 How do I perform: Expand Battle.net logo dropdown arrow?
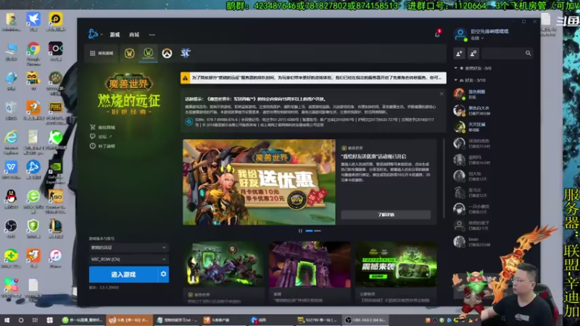point(101,34)
